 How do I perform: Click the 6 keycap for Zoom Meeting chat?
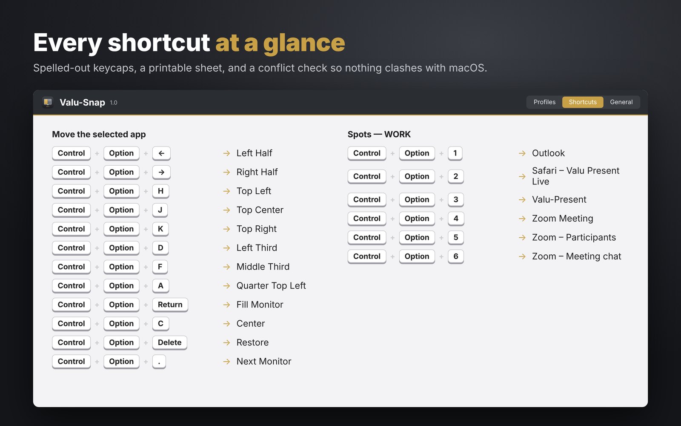[x=456, y=256]
